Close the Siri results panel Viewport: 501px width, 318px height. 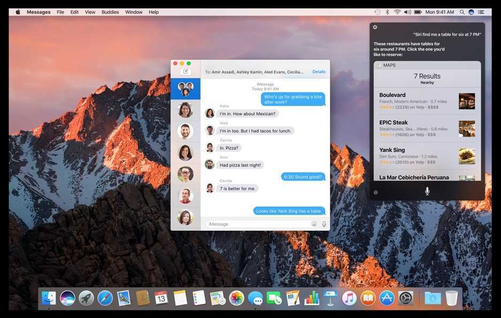pyautogui.click(x=375, y=27)
